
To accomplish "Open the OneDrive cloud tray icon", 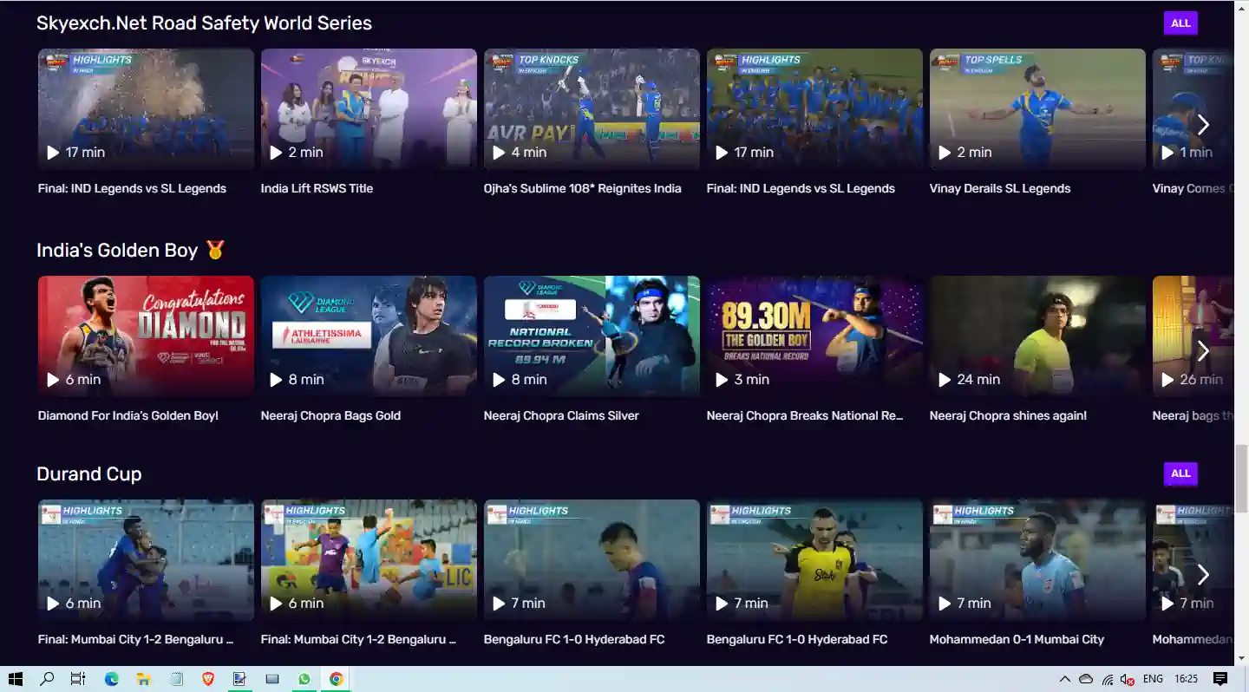I will coord(1086,679).
